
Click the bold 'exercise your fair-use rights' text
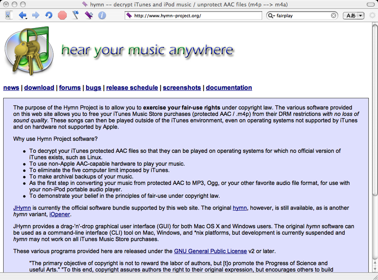[x=181, y=107]
